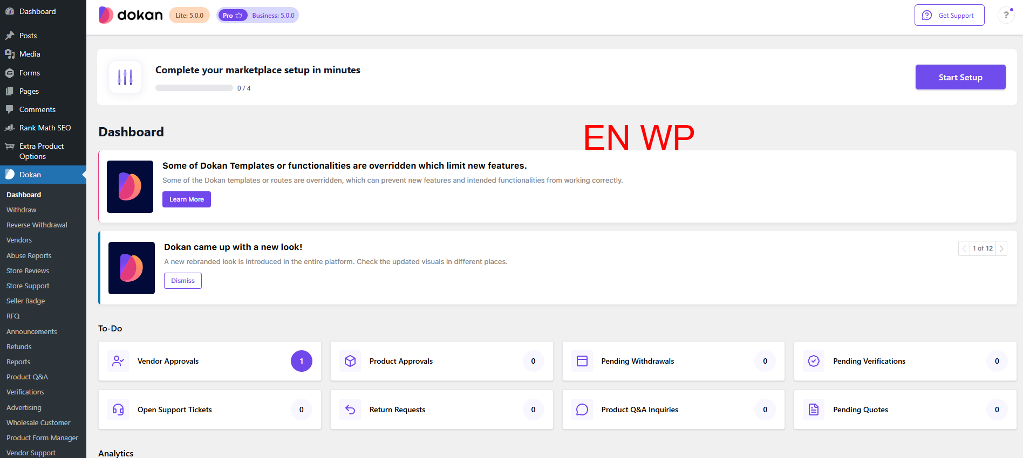Click the Forms icon in sidebar
The image size is (1023, 458).
pos(10,73)
